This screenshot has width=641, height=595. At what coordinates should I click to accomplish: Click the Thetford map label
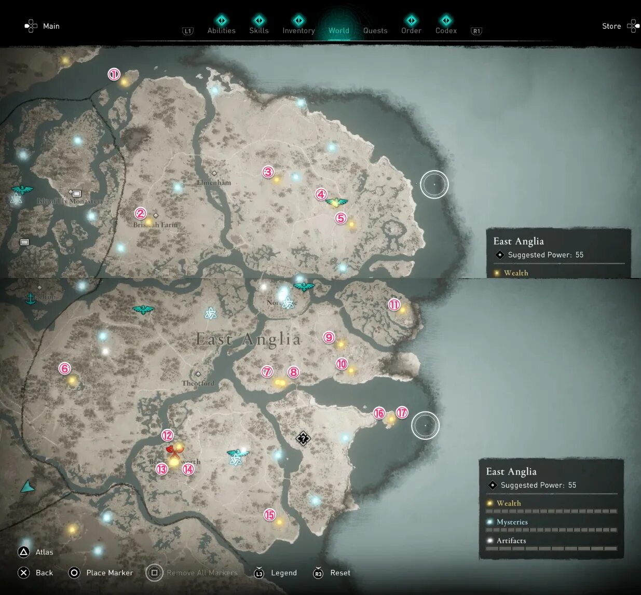[x=198, y=383]
